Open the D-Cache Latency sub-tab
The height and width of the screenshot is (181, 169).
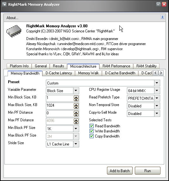[x=59, y=73]
